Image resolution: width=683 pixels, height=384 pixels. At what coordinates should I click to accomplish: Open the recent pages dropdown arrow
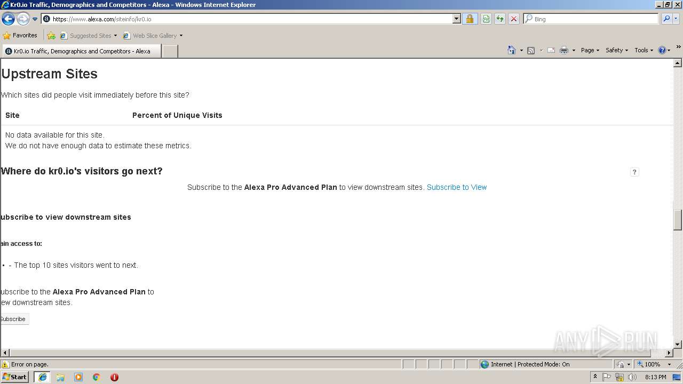pos(35,19)
